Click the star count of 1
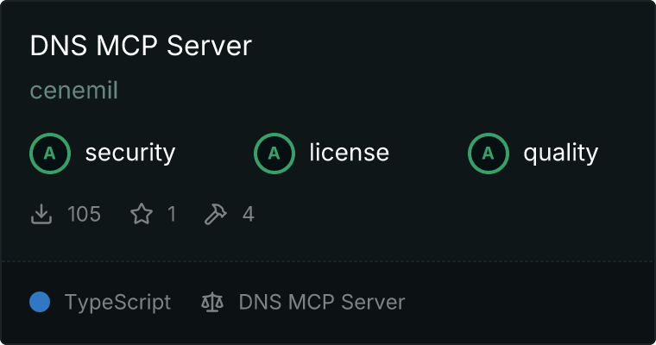 point(171,214)
